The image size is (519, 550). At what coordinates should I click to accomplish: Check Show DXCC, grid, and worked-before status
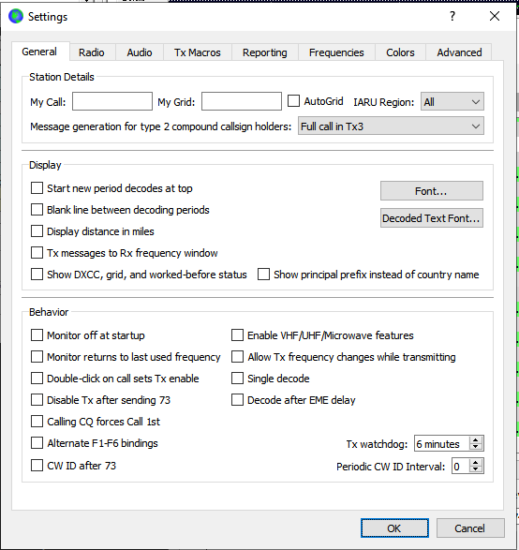pyautogui.click(x=37, y=275)
